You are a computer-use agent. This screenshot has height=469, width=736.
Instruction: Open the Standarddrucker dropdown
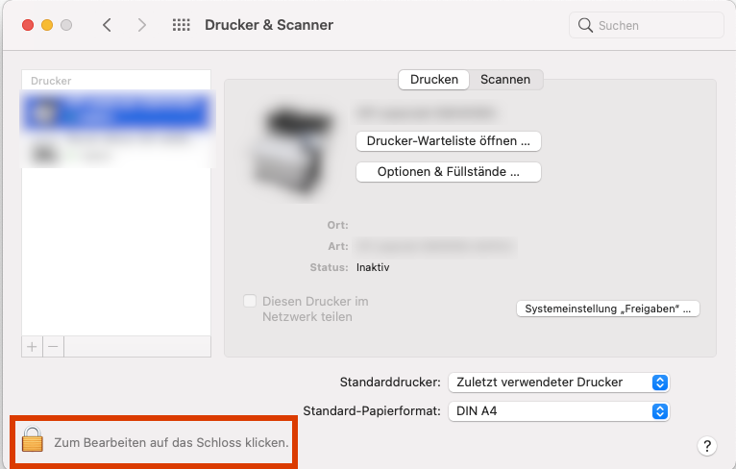559,383
